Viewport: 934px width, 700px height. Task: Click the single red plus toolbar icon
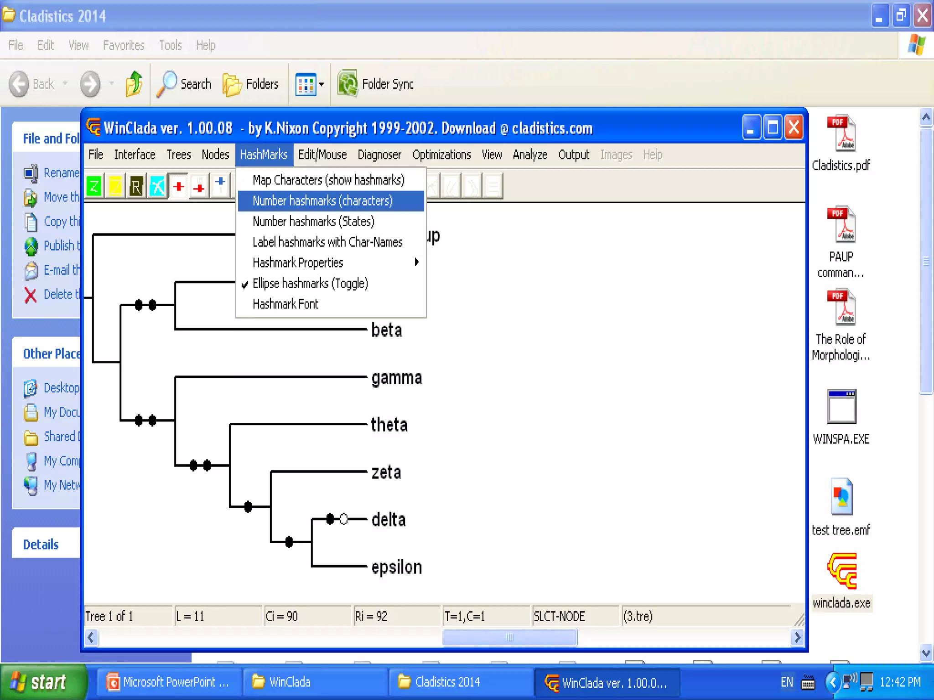click(x=179, y=186)
